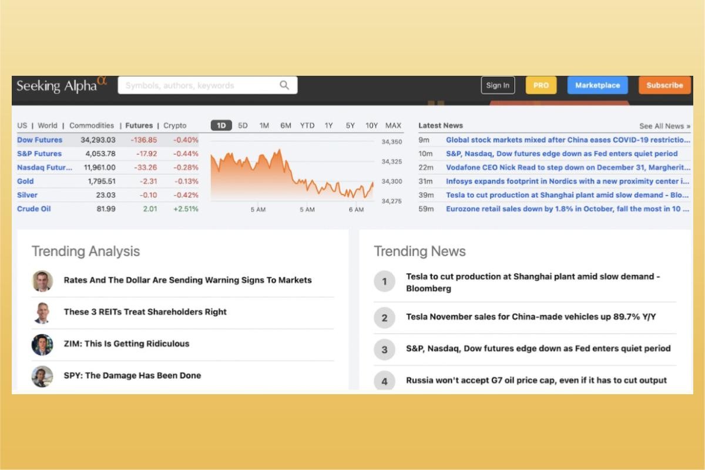705x470 pixels.
Task: Open Russia won't accept G7 oil cap article
Action: 536,381
